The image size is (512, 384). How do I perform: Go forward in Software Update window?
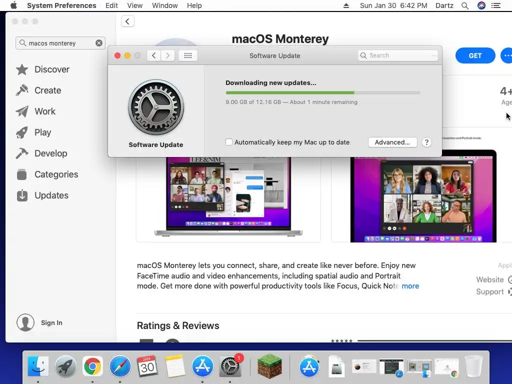pyautogui.click(x=167, y=55)
